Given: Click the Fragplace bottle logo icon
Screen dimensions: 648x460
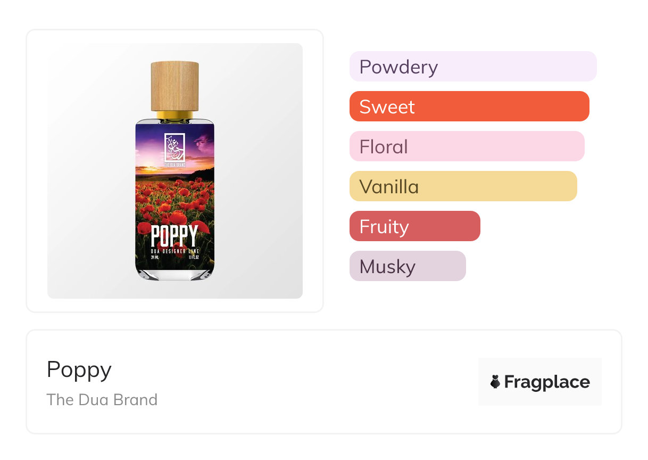Looking at the screenshot, I should [495, 382].
